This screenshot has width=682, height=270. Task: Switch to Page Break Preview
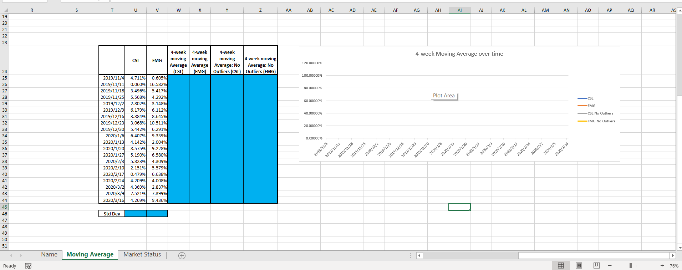(597, 266)
